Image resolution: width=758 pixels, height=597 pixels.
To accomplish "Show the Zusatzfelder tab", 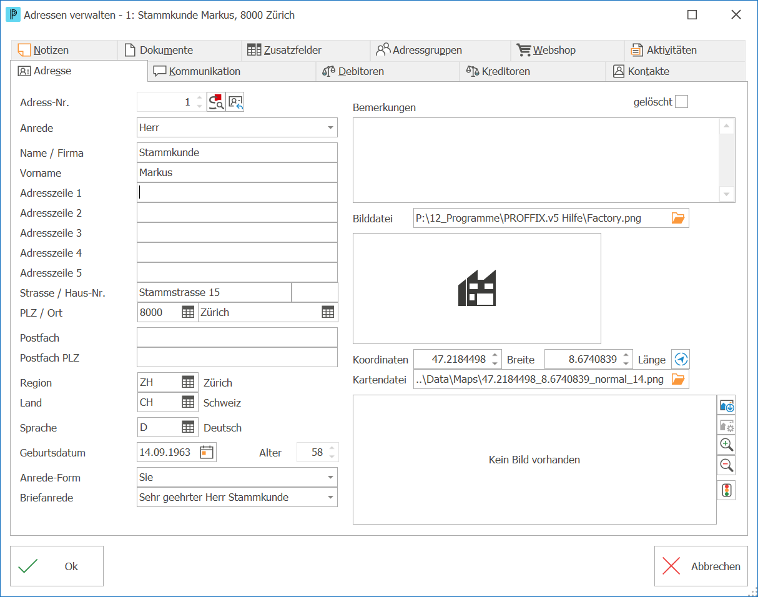I will click(x=306, y=51).
